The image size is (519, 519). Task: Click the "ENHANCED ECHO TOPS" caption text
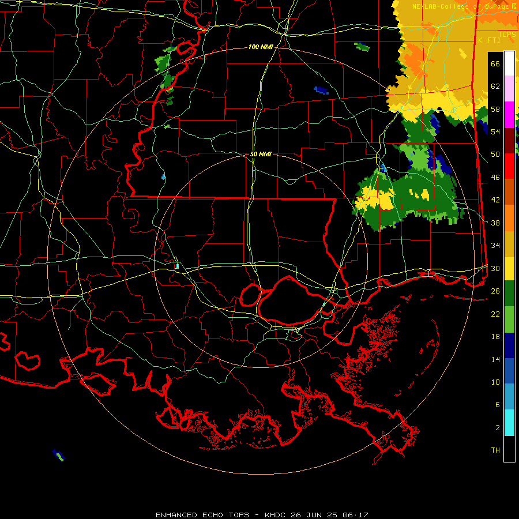pos(202,515)
